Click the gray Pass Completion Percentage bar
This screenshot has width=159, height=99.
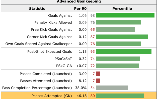[112, 87]
